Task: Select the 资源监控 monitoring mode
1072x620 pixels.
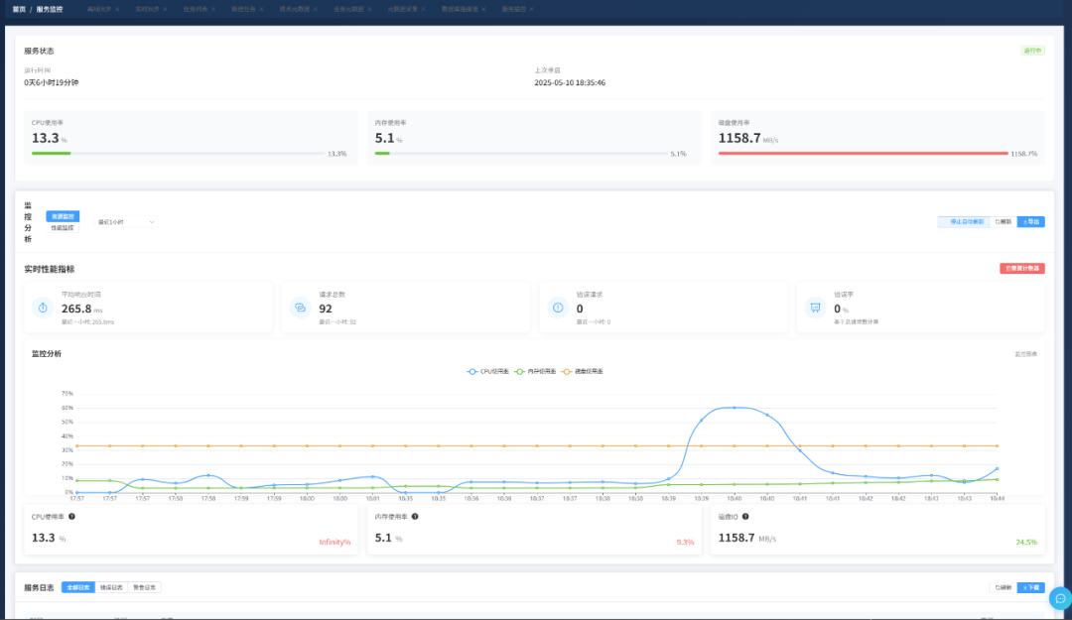Action: 63,216
